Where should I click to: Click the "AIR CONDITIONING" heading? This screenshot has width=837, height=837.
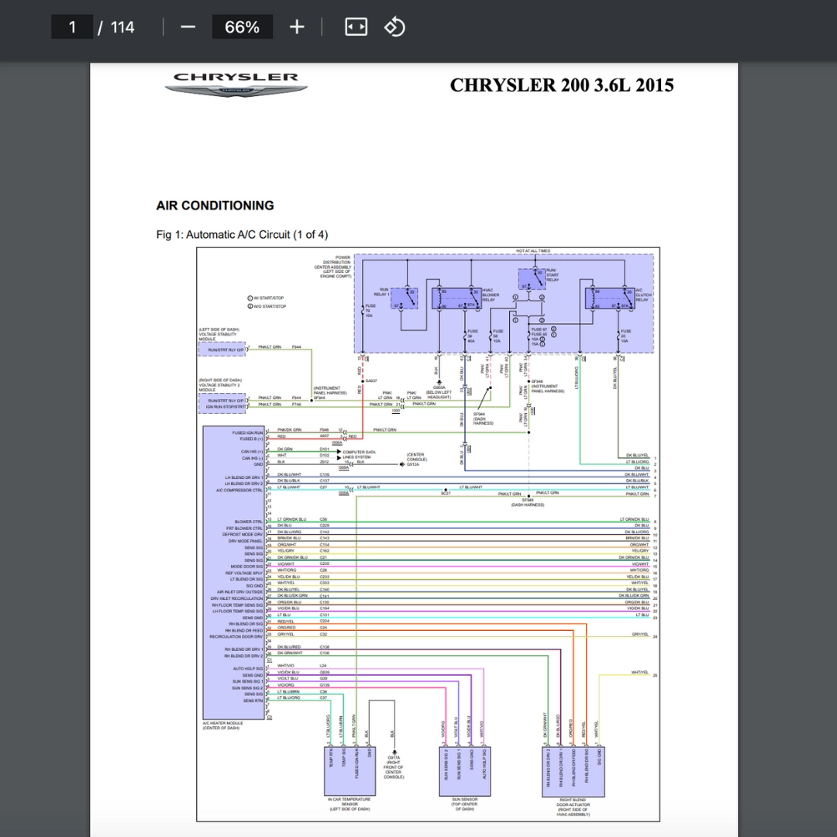[215, 205]
